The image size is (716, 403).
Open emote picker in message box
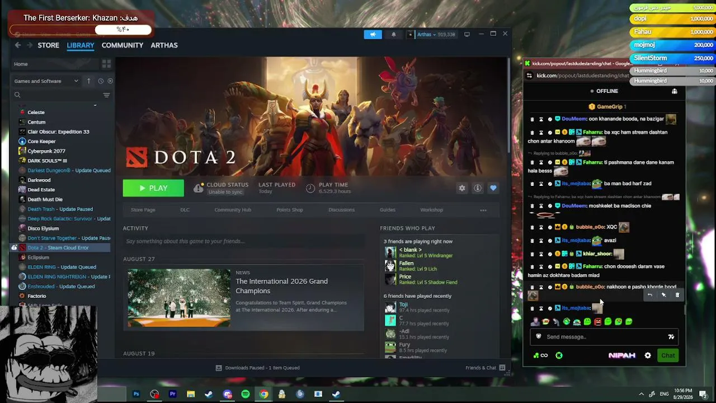pos(671,337)
